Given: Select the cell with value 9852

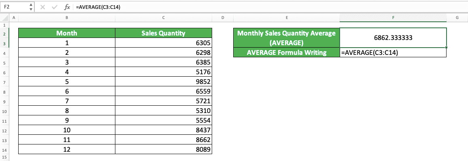Looking at the screenshot, I should [164, 82].
